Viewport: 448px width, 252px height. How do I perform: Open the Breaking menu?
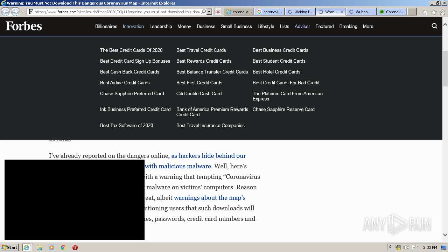click(x=348, y=26)
